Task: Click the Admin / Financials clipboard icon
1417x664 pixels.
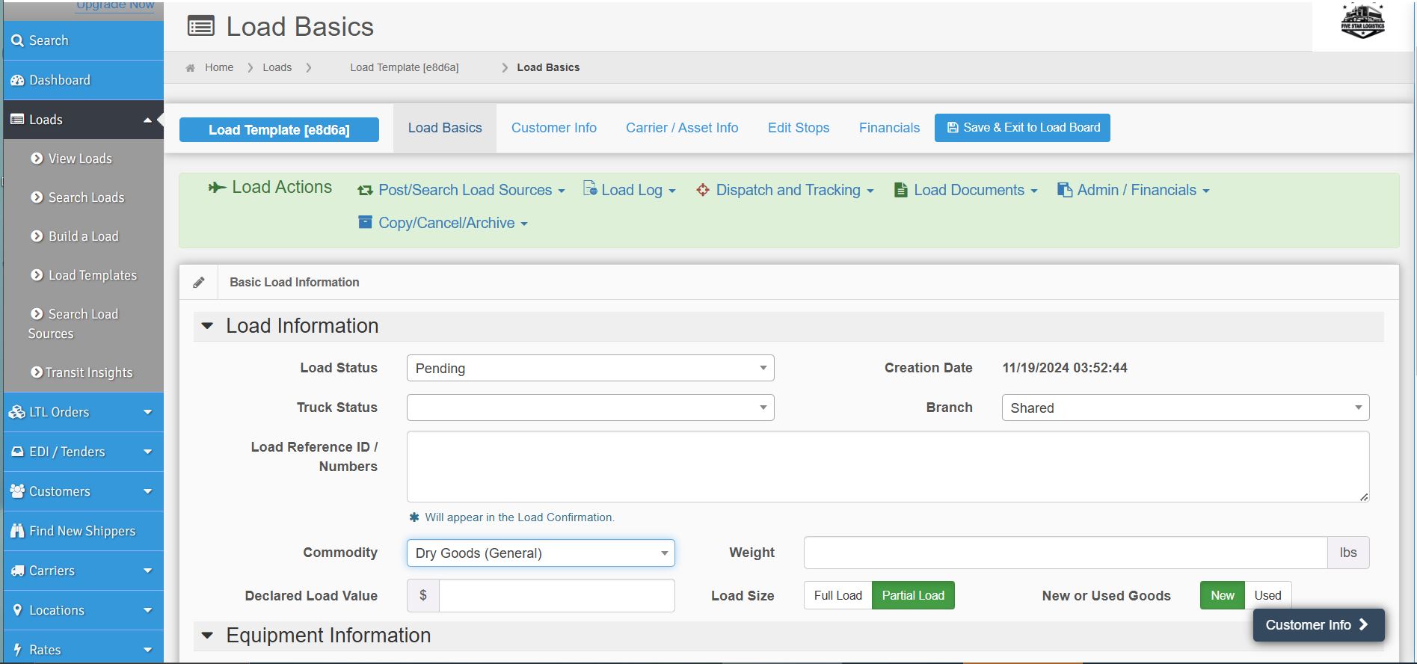Action: click(1065, 190)
